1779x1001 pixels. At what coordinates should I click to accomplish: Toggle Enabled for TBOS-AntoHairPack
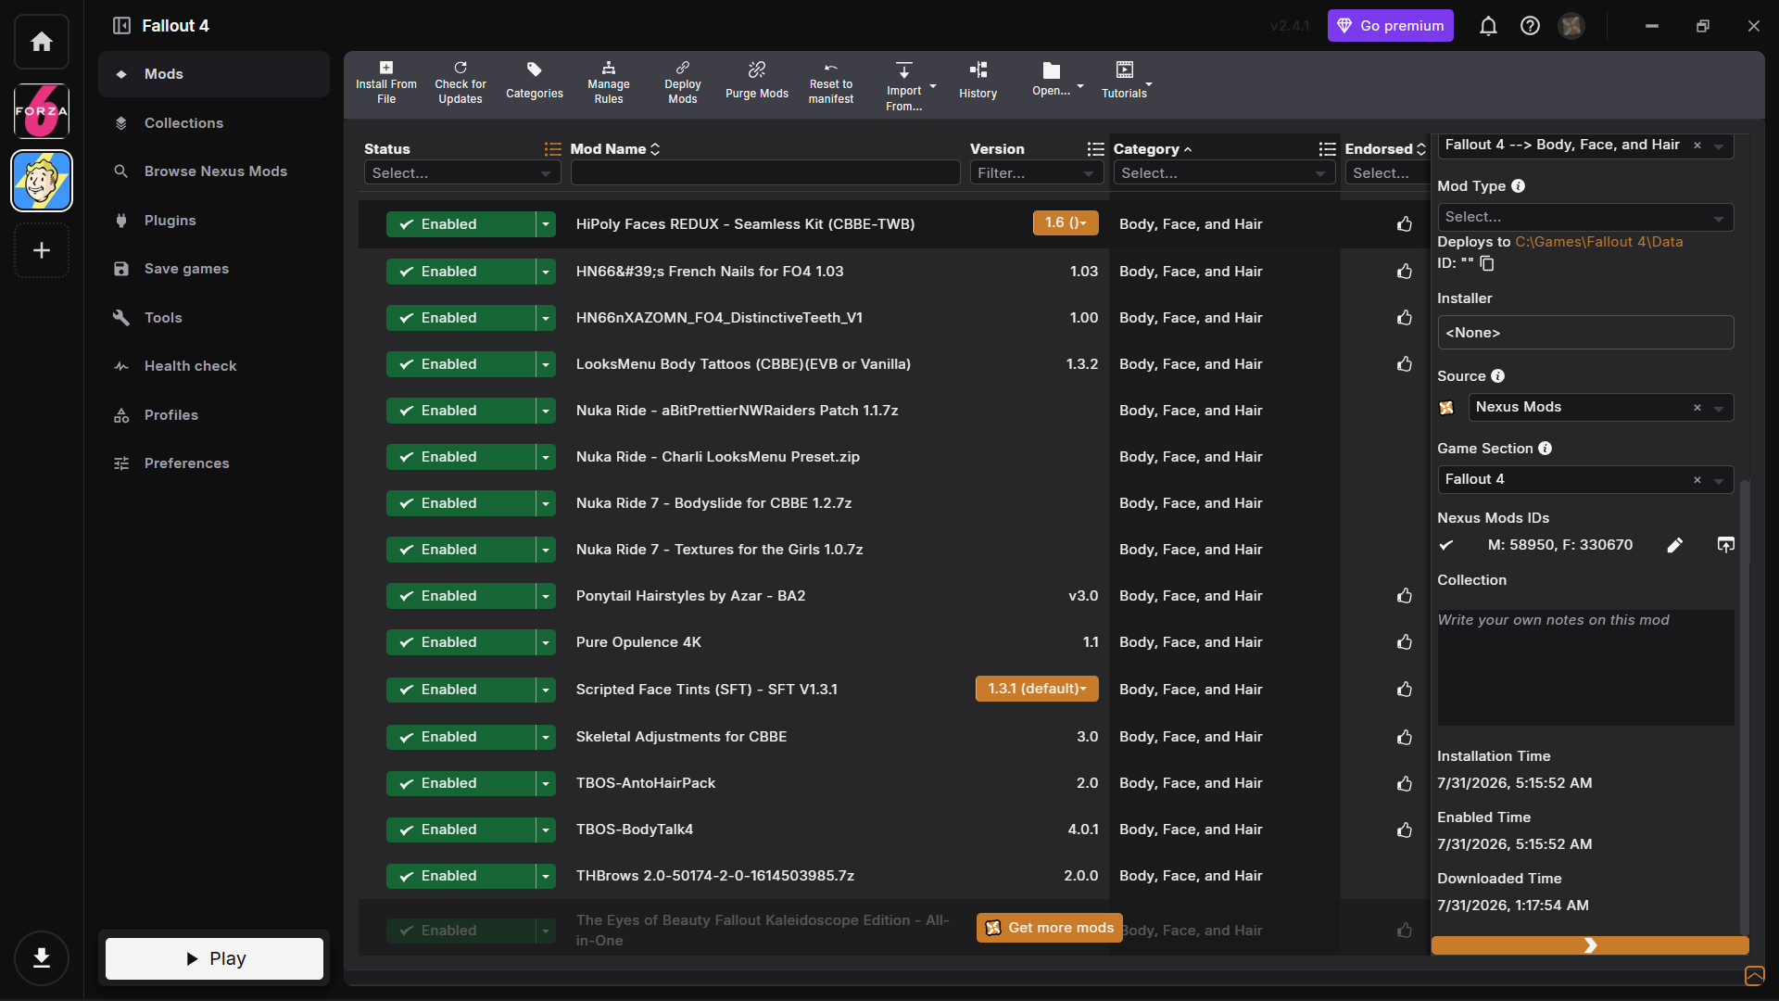461,783
